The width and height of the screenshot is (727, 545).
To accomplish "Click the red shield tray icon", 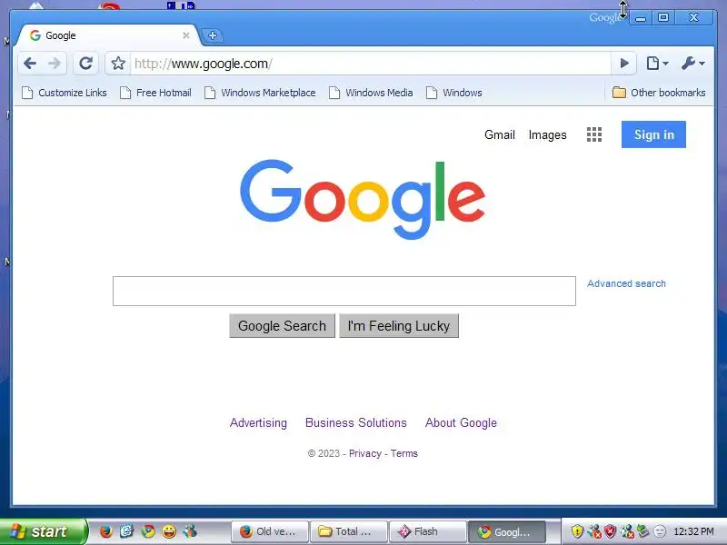I will pos(610,531).
